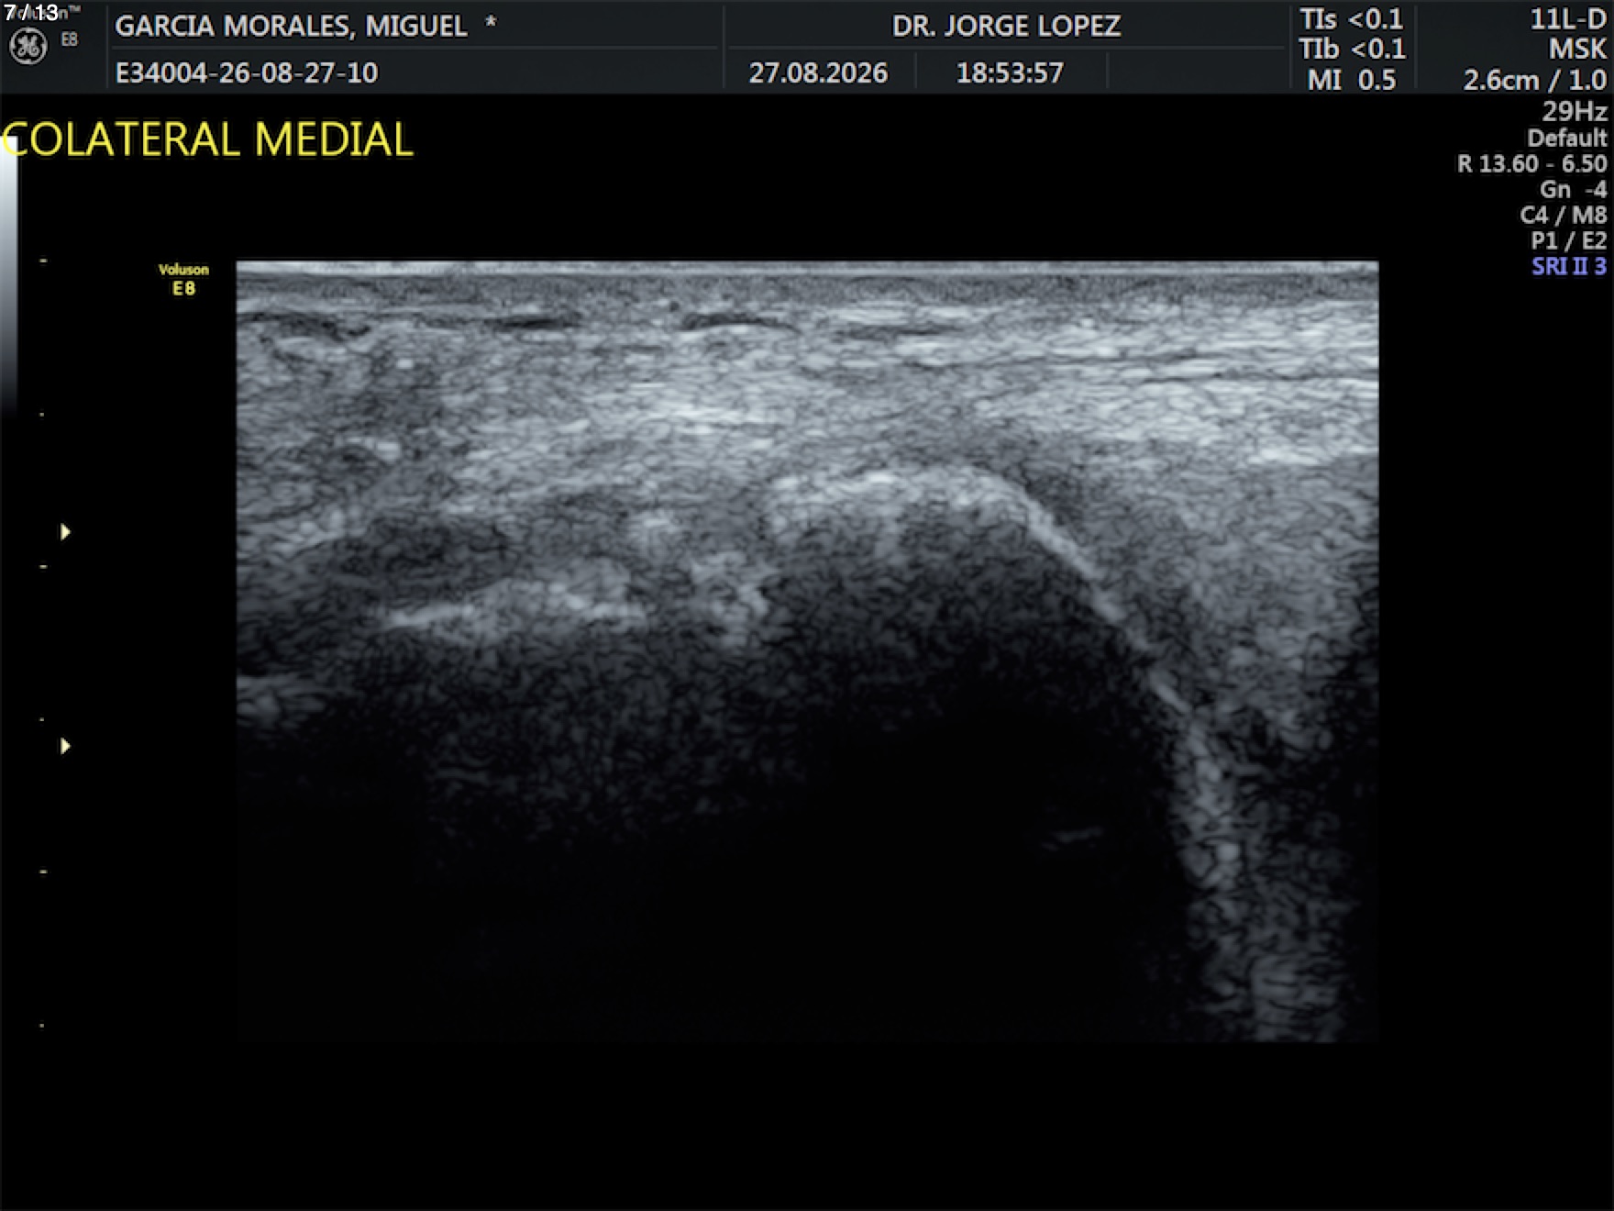
Task: Click the time stamp 18:53:57
Action: 1010,72
